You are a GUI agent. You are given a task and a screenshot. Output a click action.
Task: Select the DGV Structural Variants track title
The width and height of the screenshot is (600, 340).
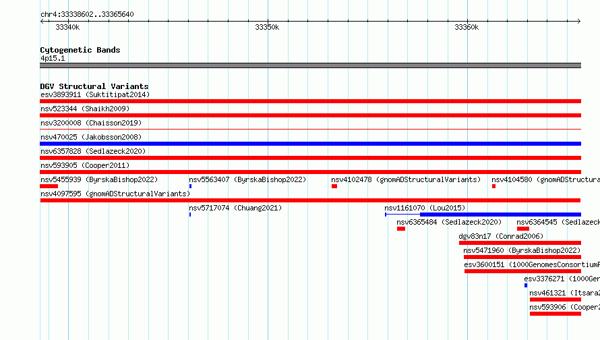point(94,86)
